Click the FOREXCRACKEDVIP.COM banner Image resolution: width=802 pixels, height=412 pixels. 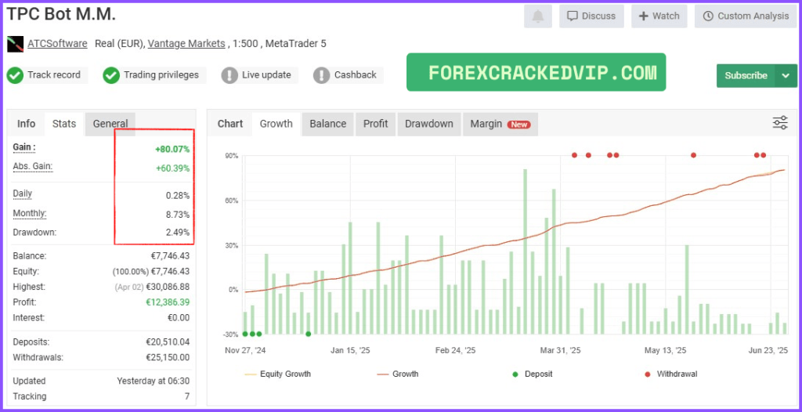tap(536, 72)
